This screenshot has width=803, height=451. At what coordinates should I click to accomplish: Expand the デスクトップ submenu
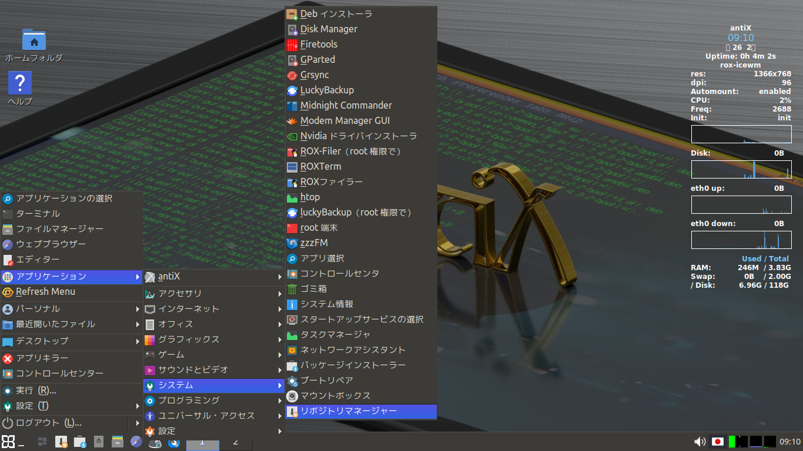72,341
